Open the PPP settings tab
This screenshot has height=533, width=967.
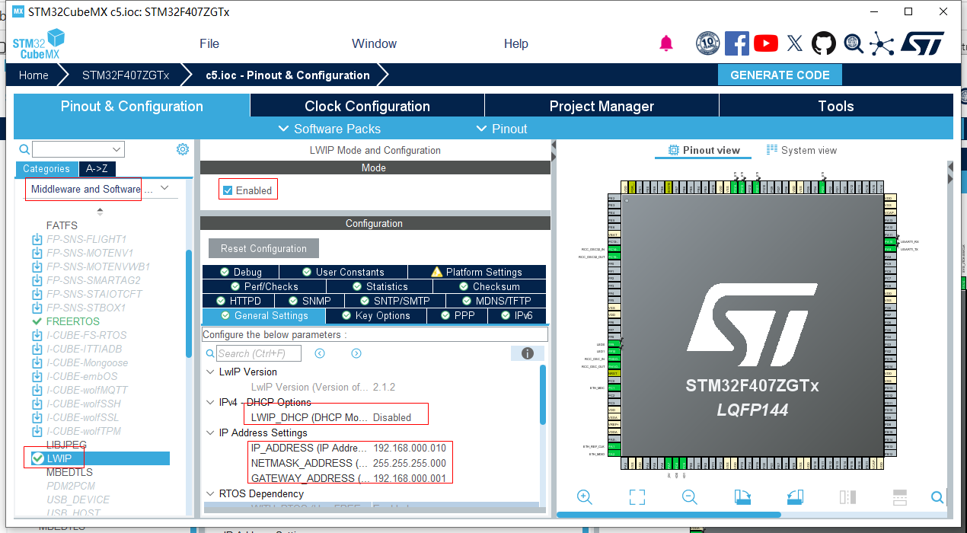(x=457, y=315)
